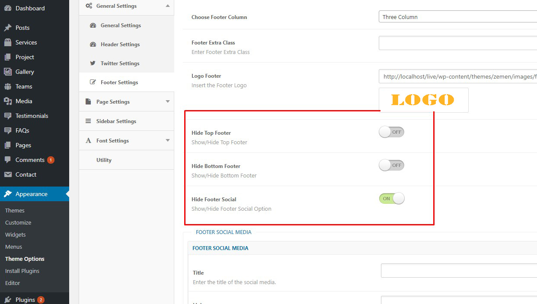Click the Testimonials speech icon
This screenshot has height=304, width=537.
pyautogui.click(x=8, y=116)
